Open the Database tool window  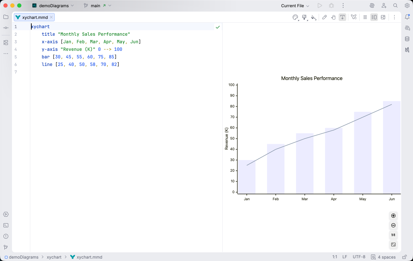tap(407, 39)
